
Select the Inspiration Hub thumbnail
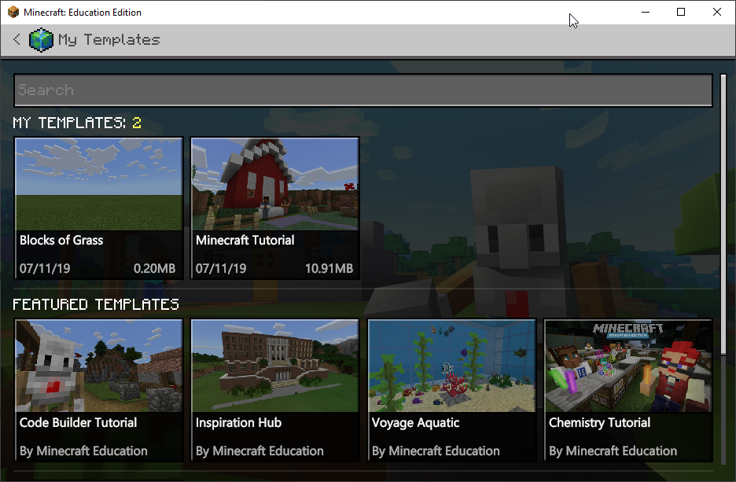pyautogui.click(x=275, y=366)
